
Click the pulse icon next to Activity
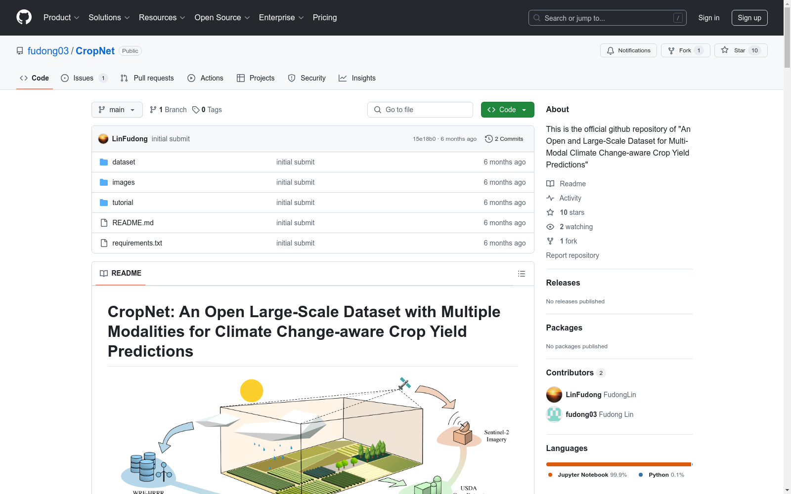click(x=550, y=198)
